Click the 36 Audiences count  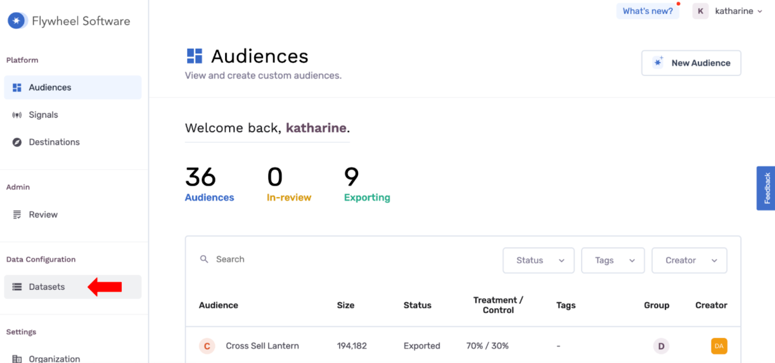[209, 184]
